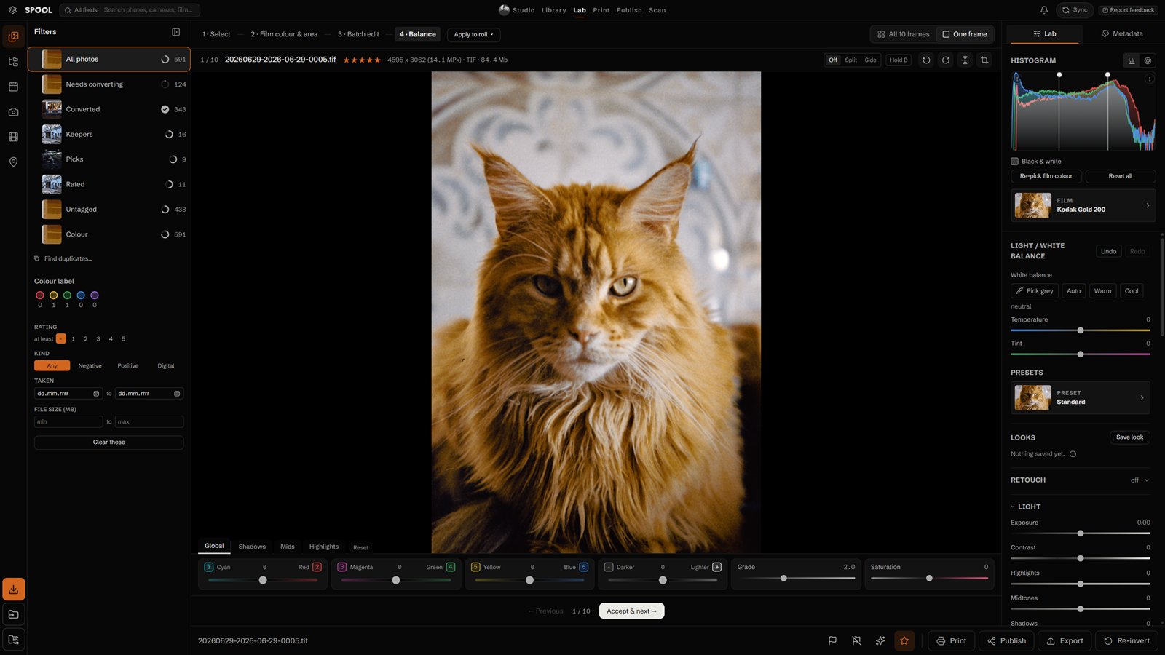This screenshot has height=655, width=1165.
Task: Flip the image with mirror icon
Action: (x=965, y=60)
